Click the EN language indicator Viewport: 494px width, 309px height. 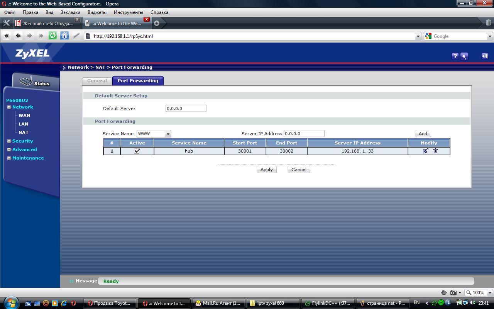[x=417, y=303]
